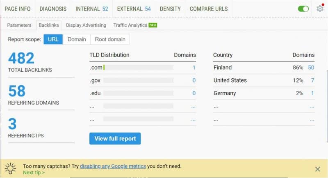This screenshot has width=328, height=178.
Task: Click the View full report button
Action: coord(115,139)
